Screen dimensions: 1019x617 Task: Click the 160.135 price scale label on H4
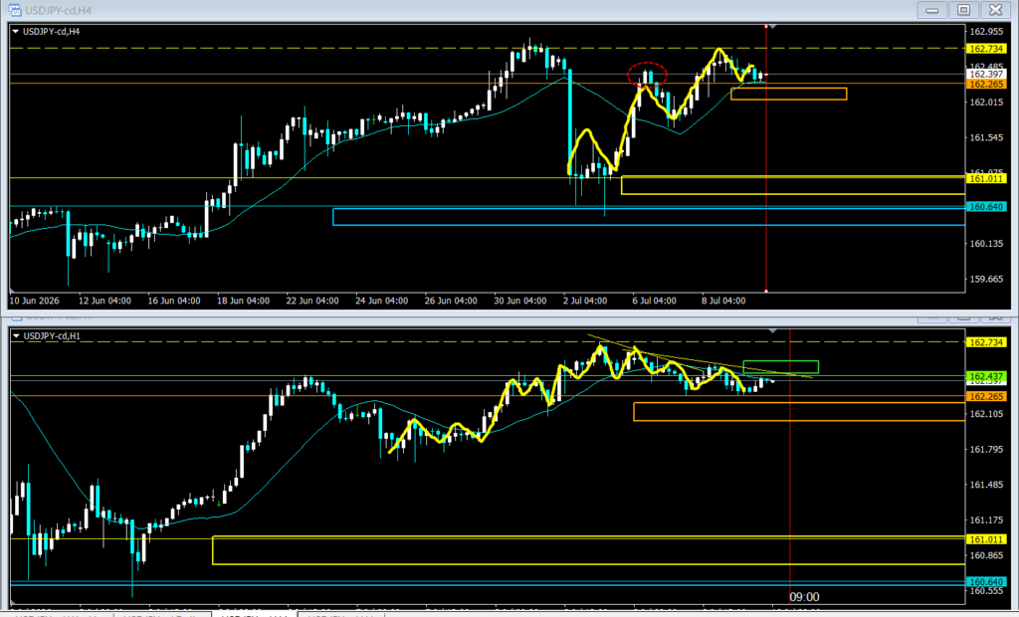pos(986,244)
